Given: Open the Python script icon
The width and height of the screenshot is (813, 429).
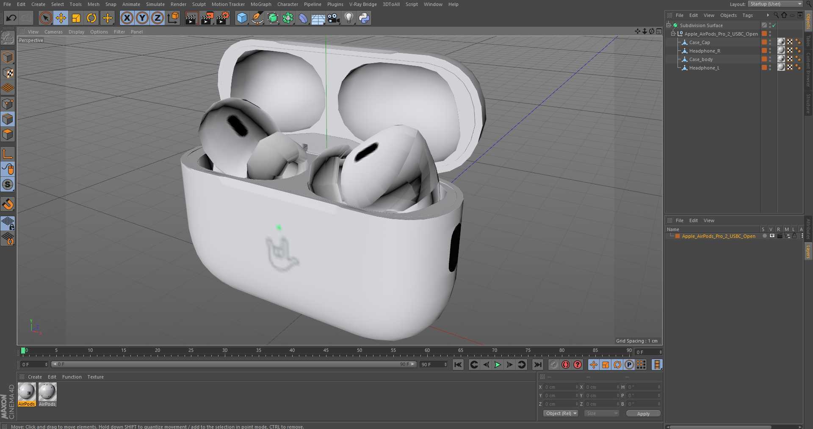Looking at the screenshot, I should coord(364,18).
